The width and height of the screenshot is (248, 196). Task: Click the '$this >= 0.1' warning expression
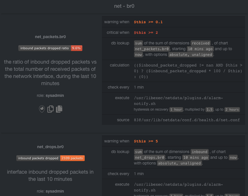click(148, 22)
